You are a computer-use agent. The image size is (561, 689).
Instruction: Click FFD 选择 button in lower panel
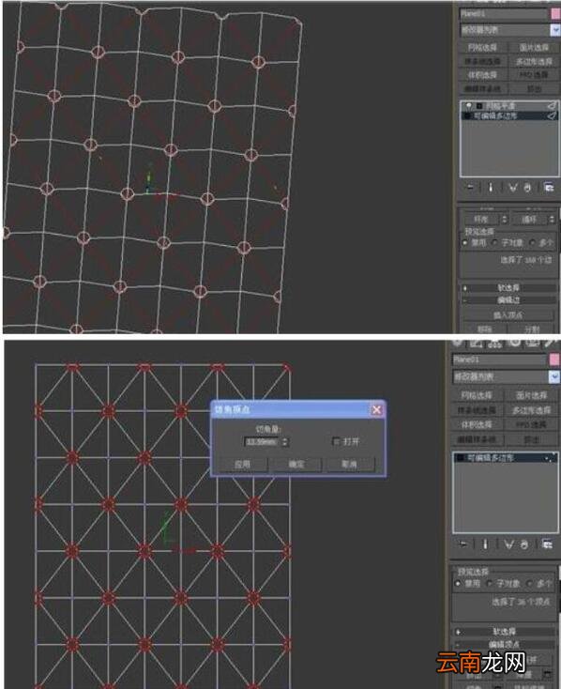[x=531, y=424]
